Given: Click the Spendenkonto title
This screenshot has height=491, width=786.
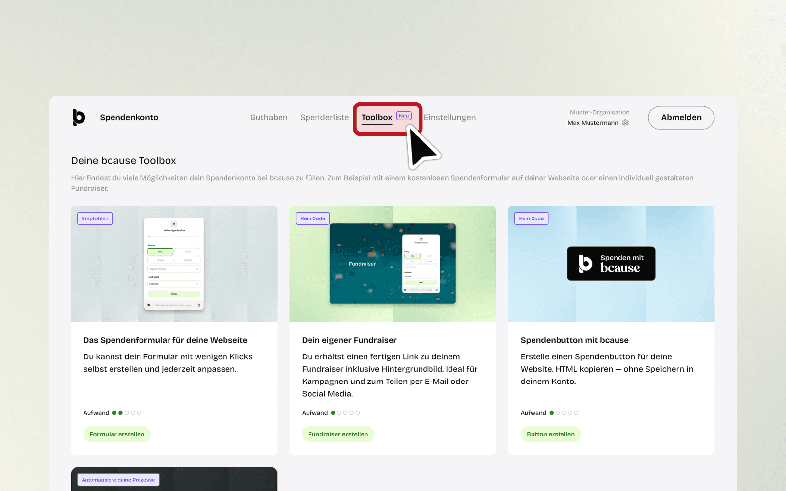Looking at the screenshot, I should (x=129, y=117).
